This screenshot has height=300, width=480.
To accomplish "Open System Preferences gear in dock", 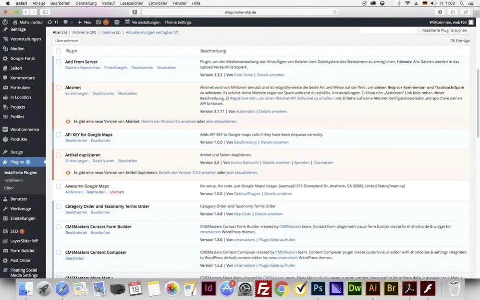I will tap(245, 288).
